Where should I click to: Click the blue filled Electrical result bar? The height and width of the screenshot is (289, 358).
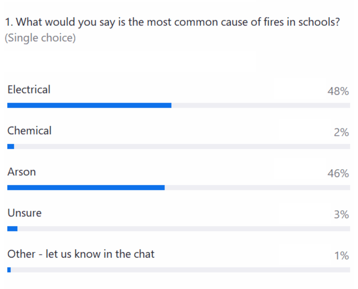click(89, 105)
